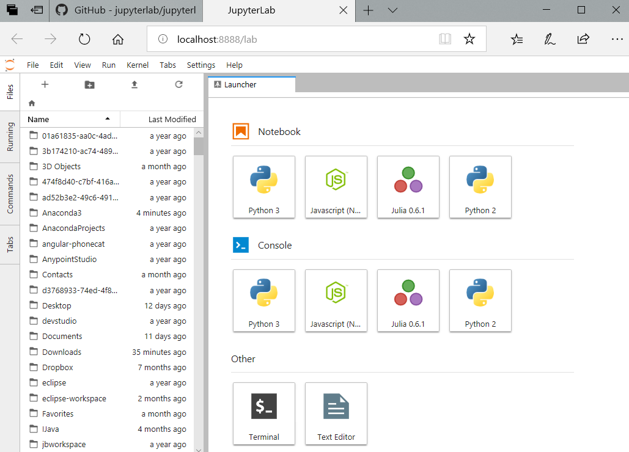Click the browser back arrow
This screenshot has width=629, height=452.
point(17,39)
